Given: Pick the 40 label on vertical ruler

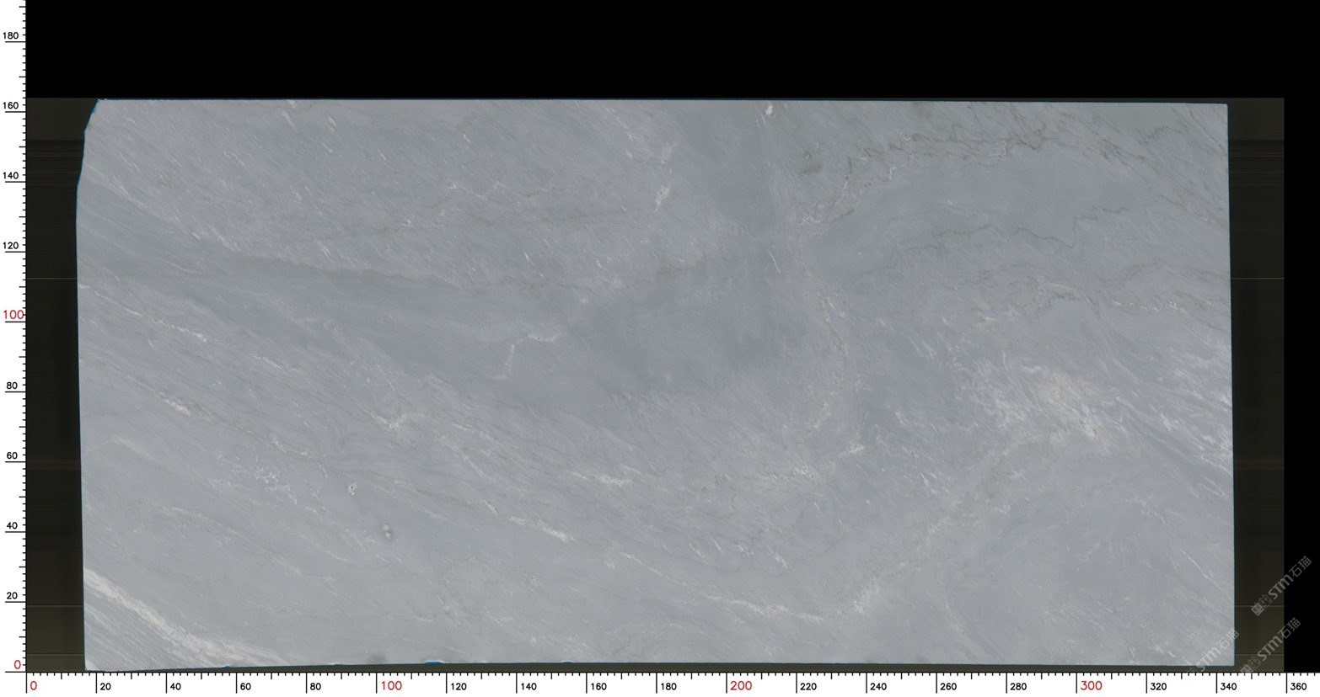Looking at the screenshot, I should [x=13, y=525].
